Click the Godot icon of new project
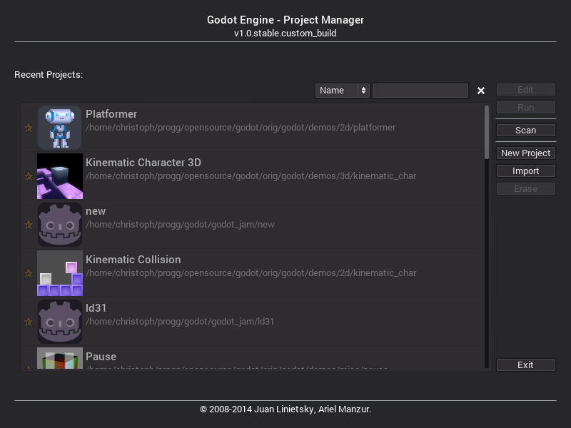The image size is (571, 428). coord(60,225)
